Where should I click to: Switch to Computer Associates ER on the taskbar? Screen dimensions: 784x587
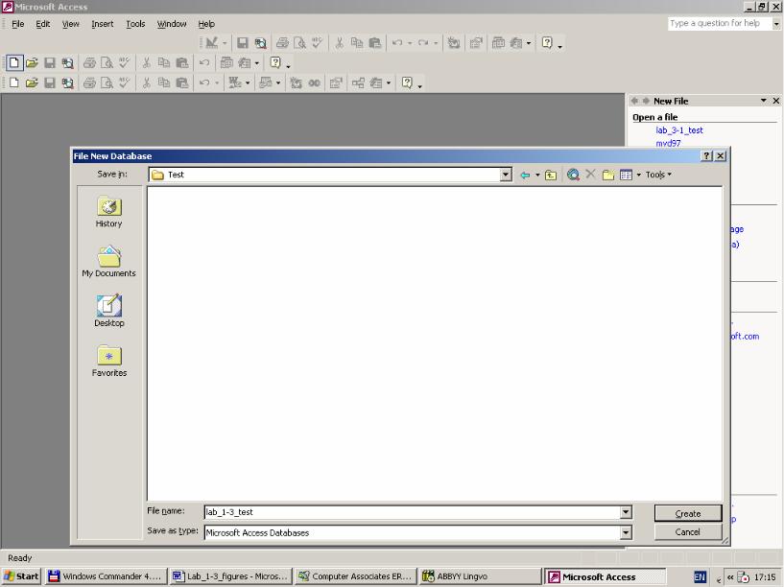click(x=355, y=576)
